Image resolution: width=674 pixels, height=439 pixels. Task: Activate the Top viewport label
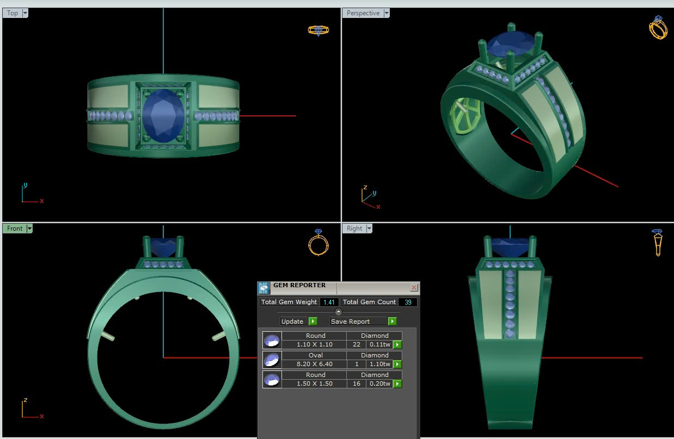[13, 13]
